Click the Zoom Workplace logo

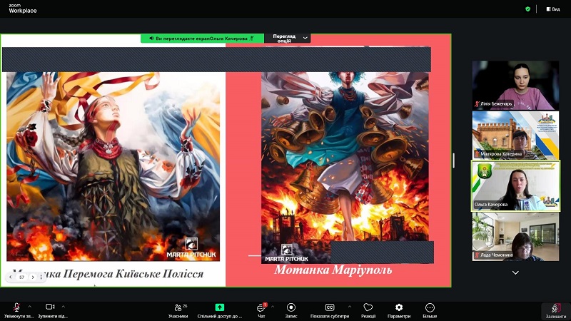[23, 9]
